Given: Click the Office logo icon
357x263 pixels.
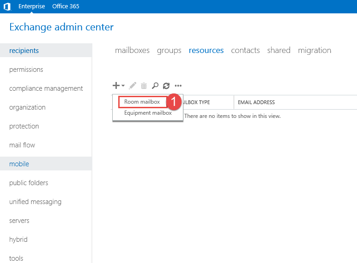Looking at the screenshot, I should coord(7,6).
